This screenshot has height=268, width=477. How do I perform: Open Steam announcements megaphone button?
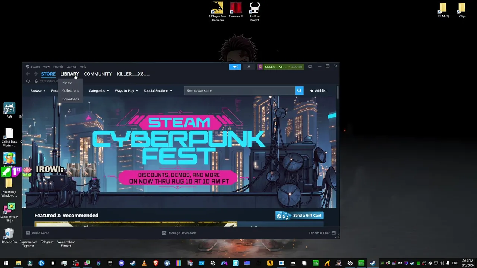pyautogui.click(x=235, y=67)
